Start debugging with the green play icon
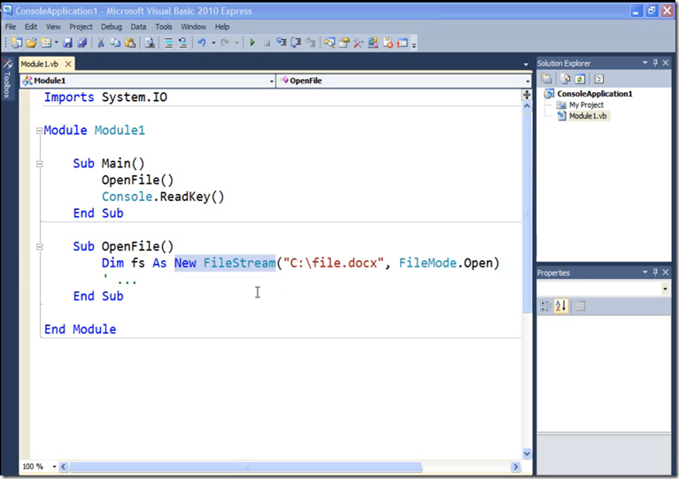The width and height of the screenshot is (679, 479). tap(252, 42)
